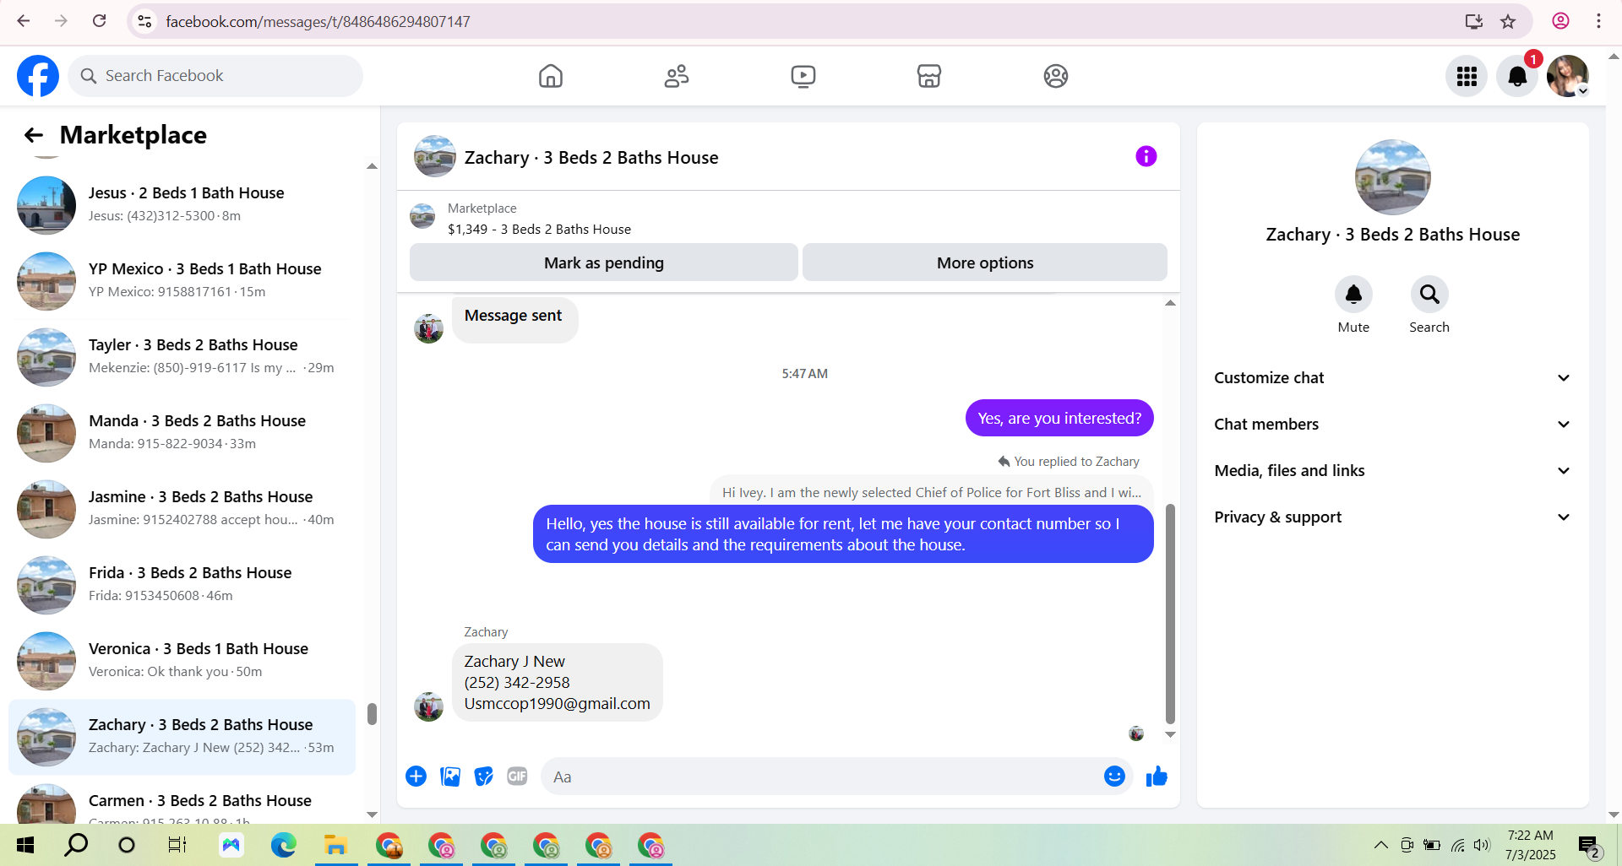Go to the Home feed icon
Image resolution: width=1622 pixels, height=866 pixels.
(551, 76)
